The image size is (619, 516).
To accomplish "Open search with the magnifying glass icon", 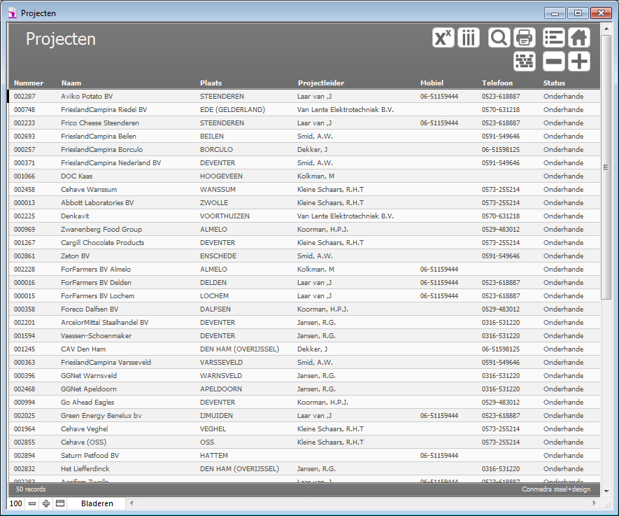I will [499, 38].
